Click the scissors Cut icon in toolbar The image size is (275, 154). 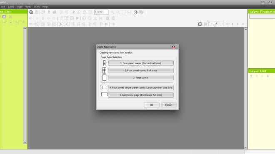(x=73, y=12)
